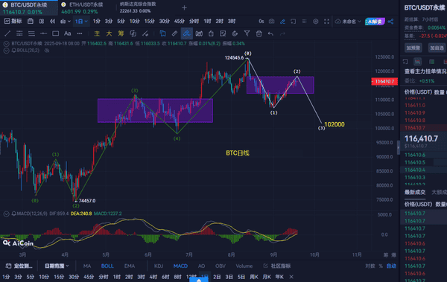
Task: Select the rectangle drawing tool
Action: 55,33
